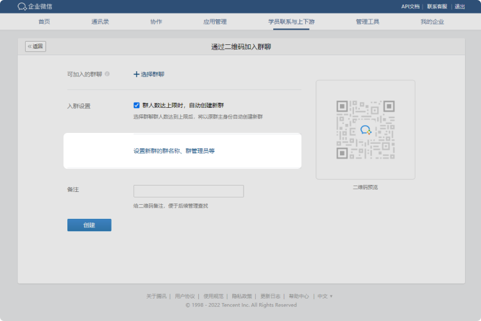Open the API文档 link
The height and width of the screenshot is (321, 481).
click(x=410, y=6)
